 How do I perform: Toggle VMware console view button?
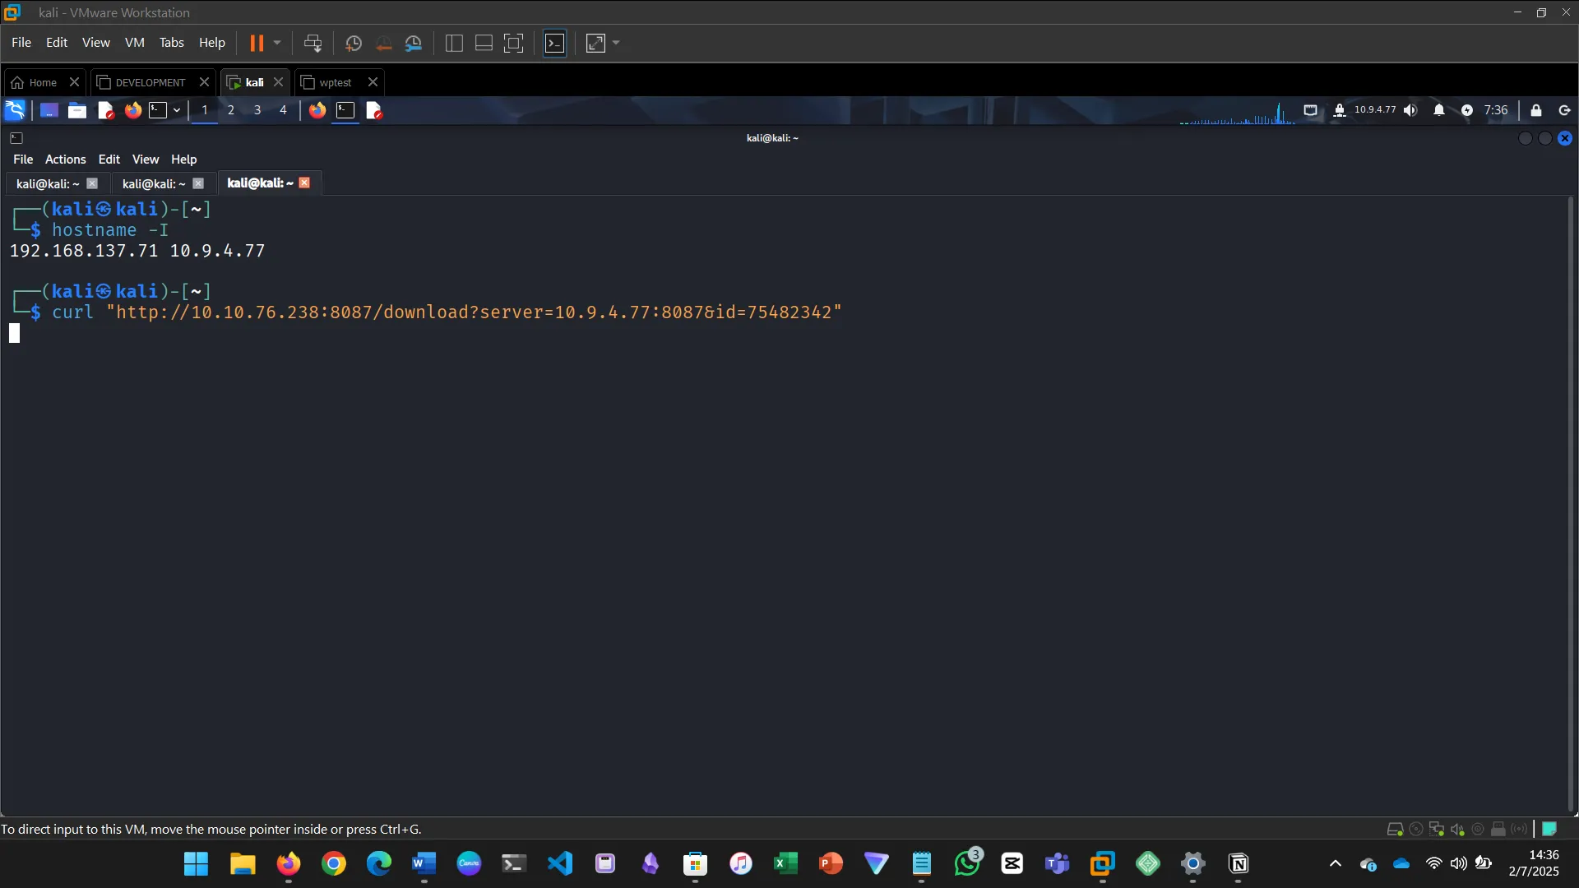(x=555, y=43)
